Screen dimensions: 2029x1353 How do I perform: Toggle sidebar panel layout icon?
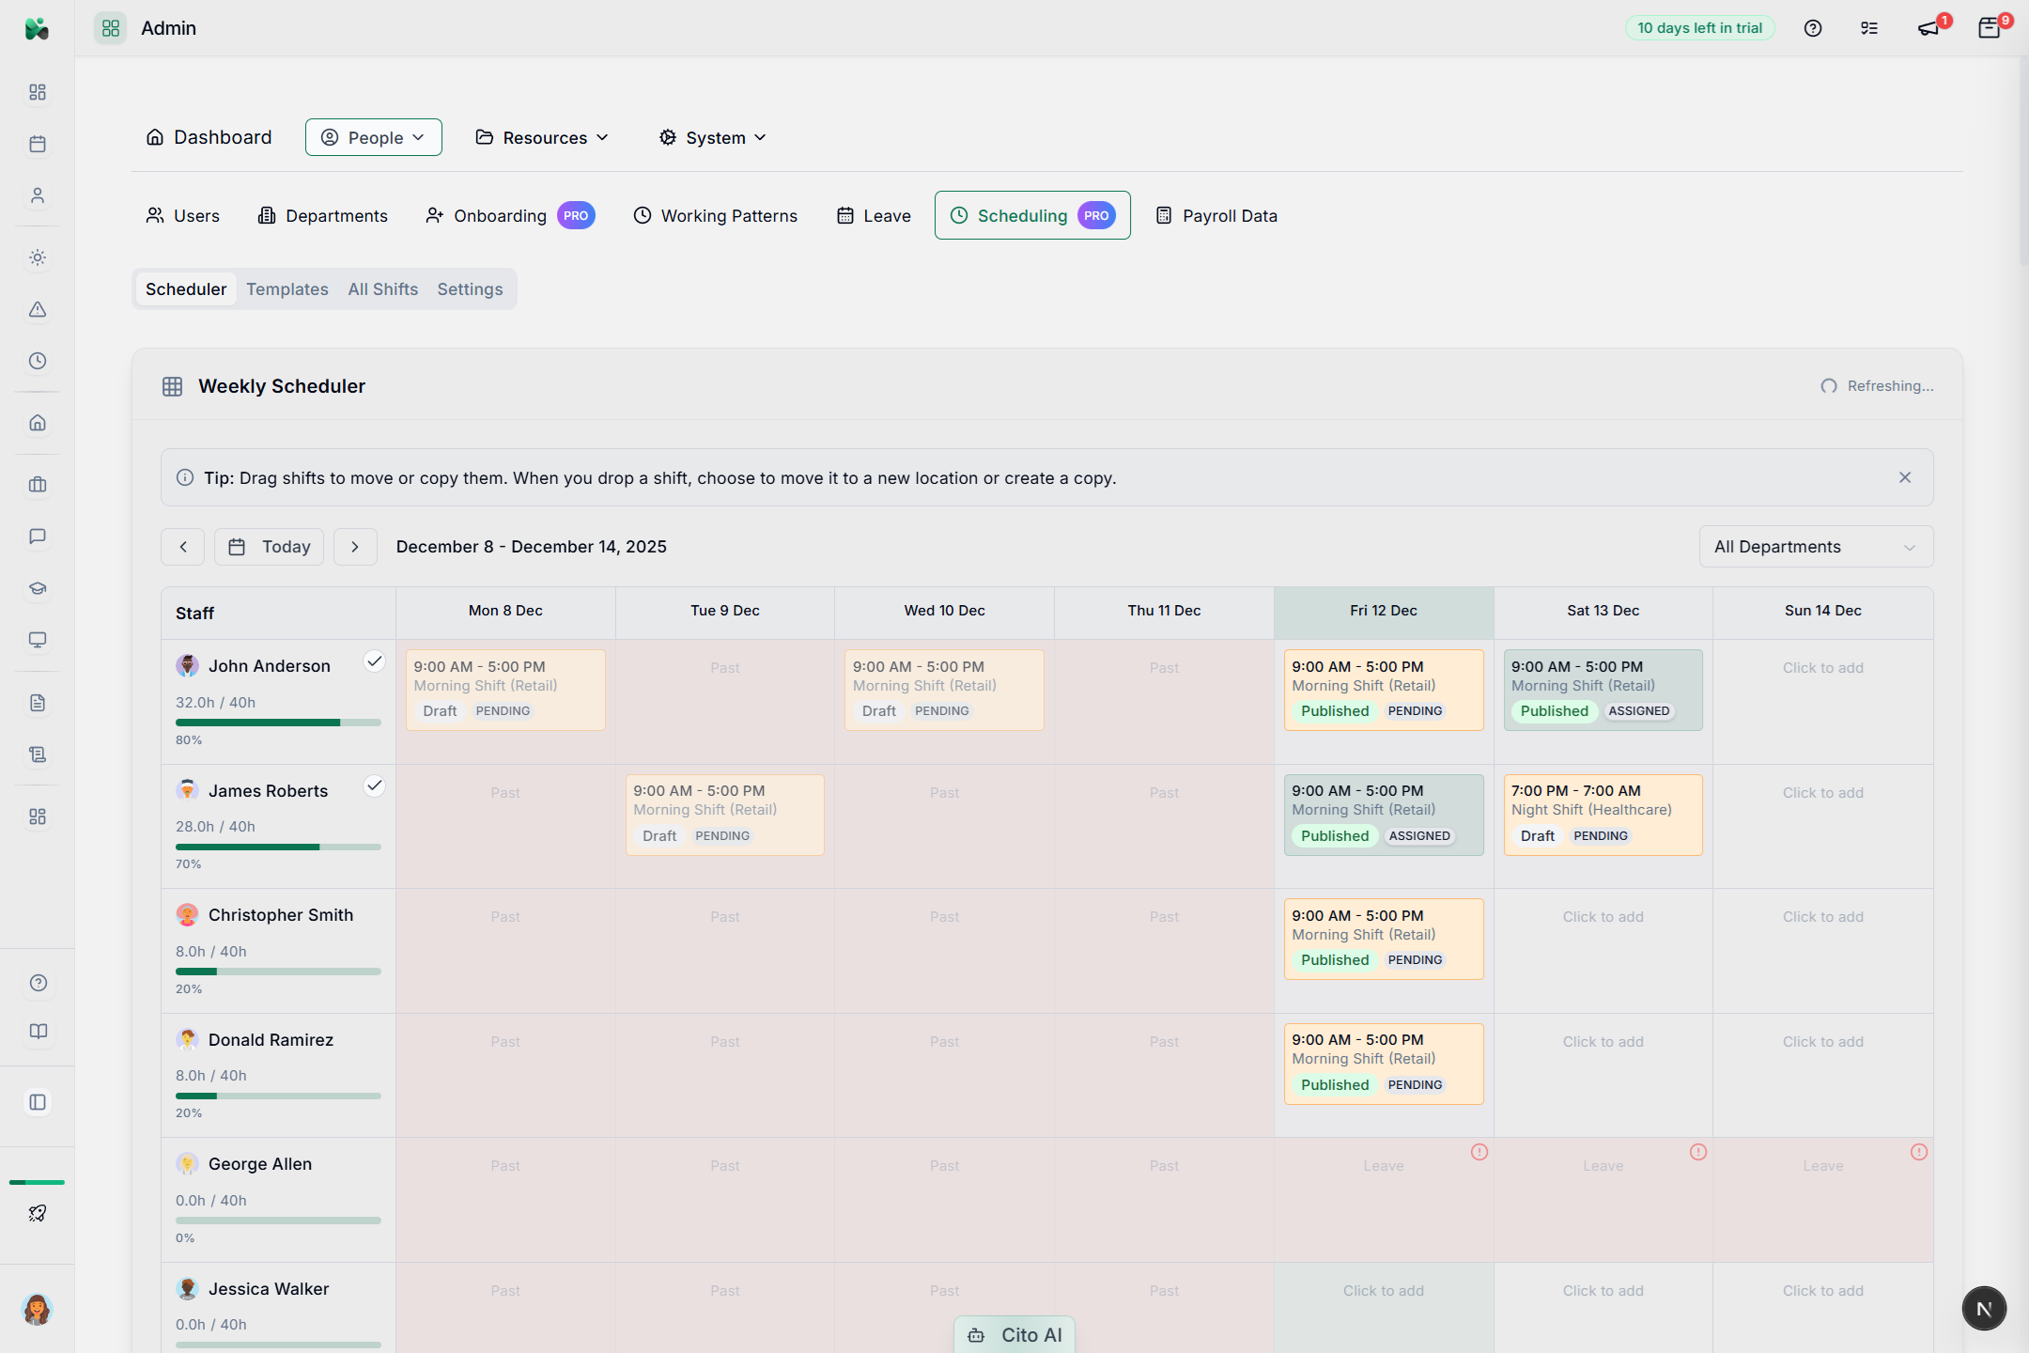38,1102
